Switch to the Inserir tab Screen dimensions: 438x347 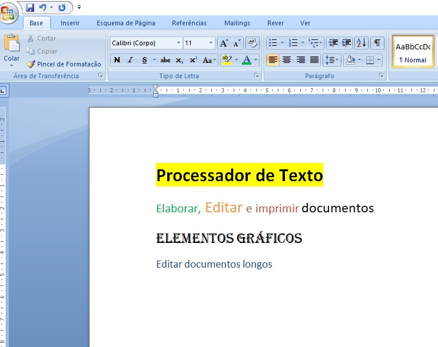pos(70,23)
